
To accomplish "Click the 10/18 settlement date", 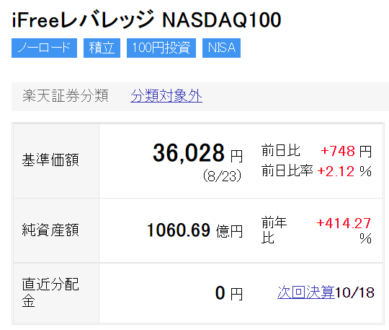I will (x=354, y=292).
